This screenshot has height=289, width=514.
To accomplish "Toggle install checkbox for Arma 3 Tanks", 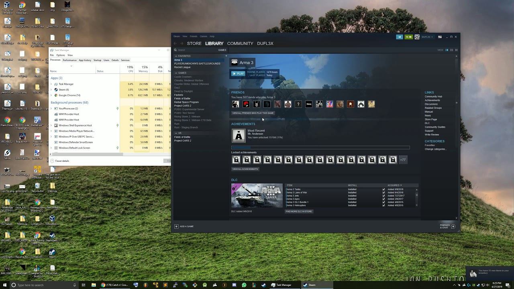I will (383, 189).
